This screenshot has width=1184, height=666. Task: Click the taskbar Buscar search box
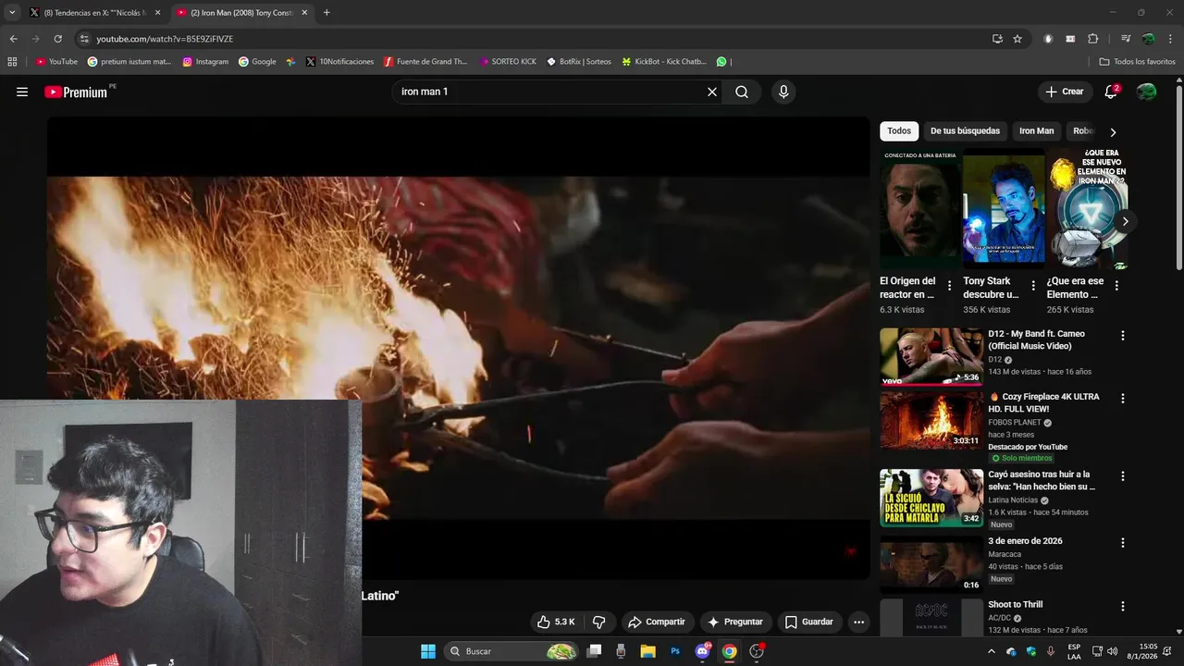click(x=512, y=651)
